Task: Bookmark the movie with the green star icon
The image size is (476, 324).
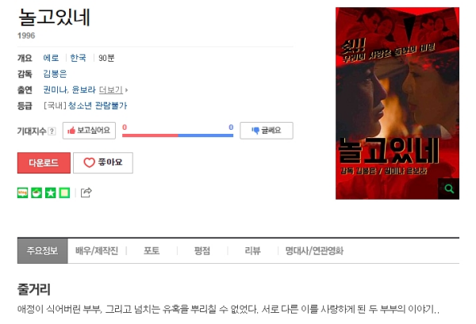Action: pyautogui.click(x=51, y=192)
